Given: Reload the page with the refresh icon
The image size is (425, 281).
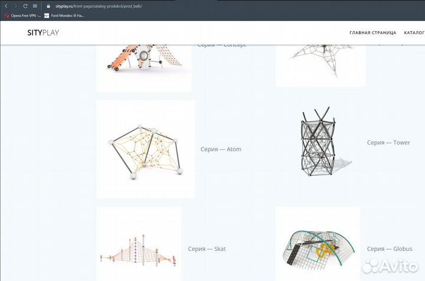Looking at the screenshot, I should pos(25,6).
